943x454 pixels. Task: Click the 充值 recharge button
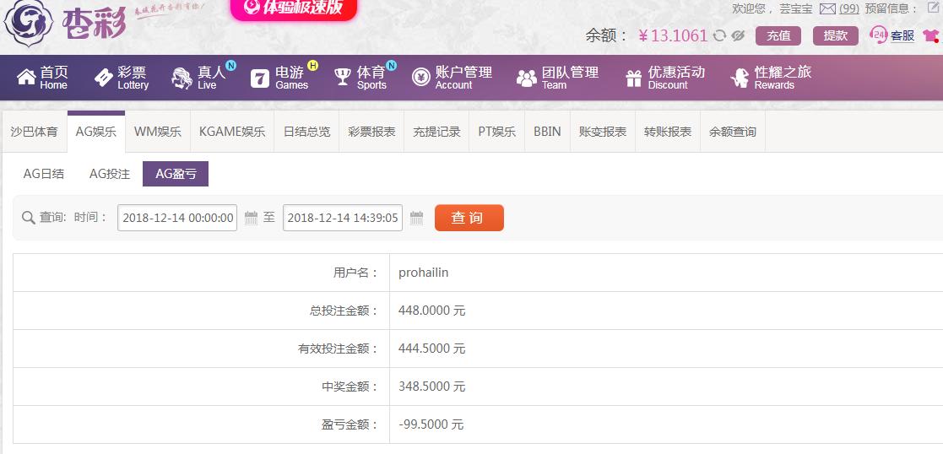(x=778, y=35)
